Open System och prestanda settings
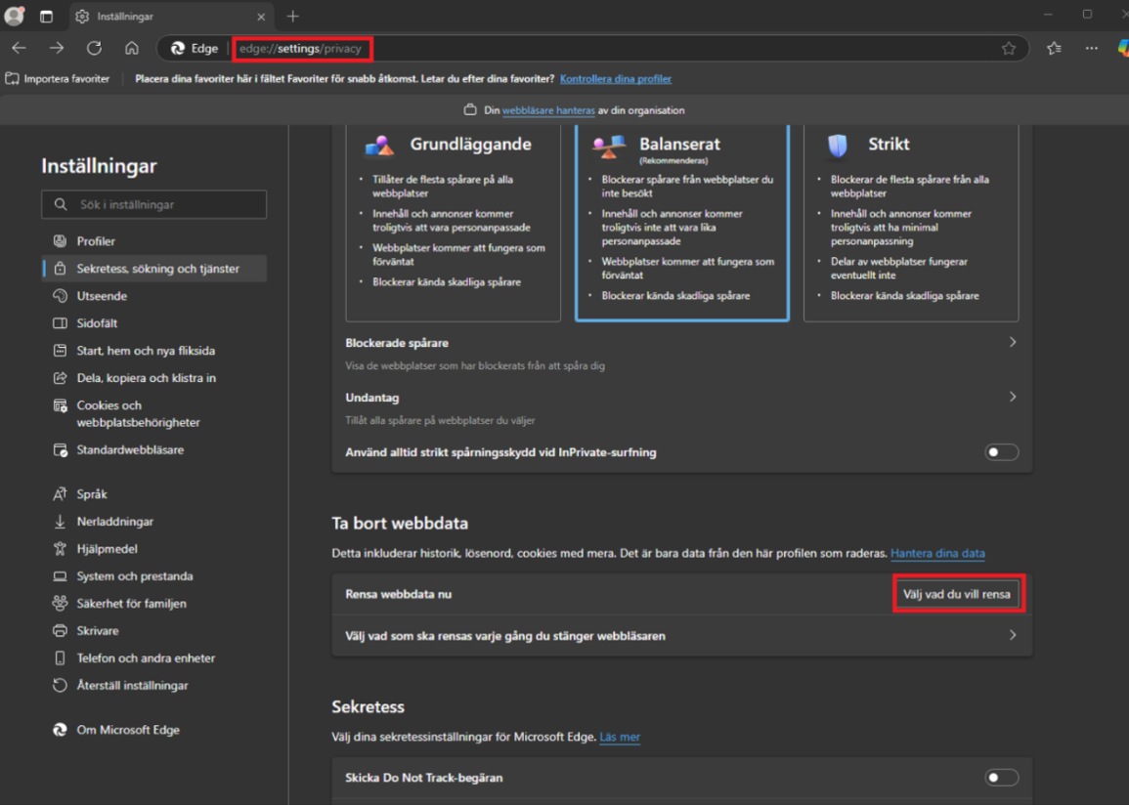1129x806 pixels. pyautogui.click(x=154, y=576)
